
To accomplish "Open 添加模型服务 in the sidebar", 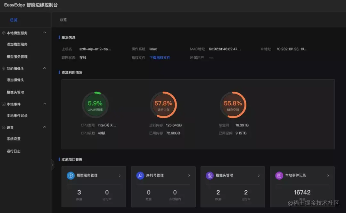I will click(17, 44).
